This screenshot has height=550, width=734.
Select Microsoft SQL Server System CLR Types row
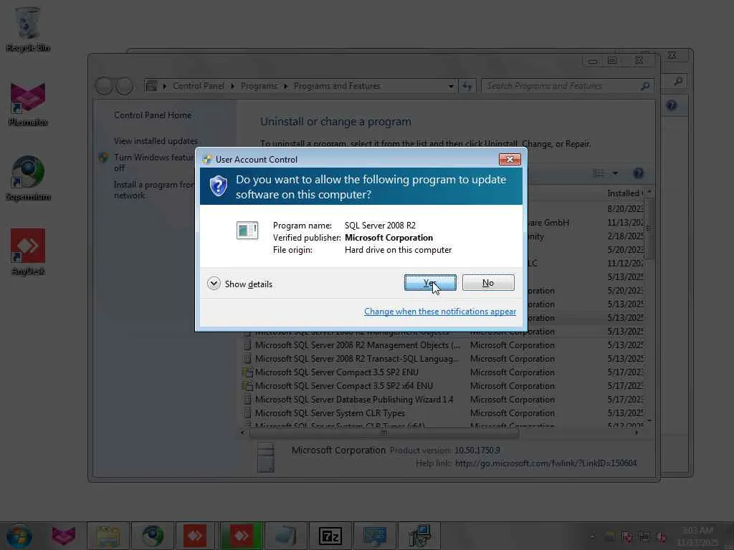(443, 413)
